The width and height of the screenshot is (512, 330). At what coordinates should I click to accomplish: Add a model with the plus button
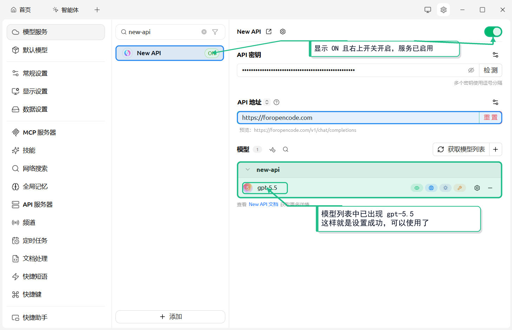496,149
